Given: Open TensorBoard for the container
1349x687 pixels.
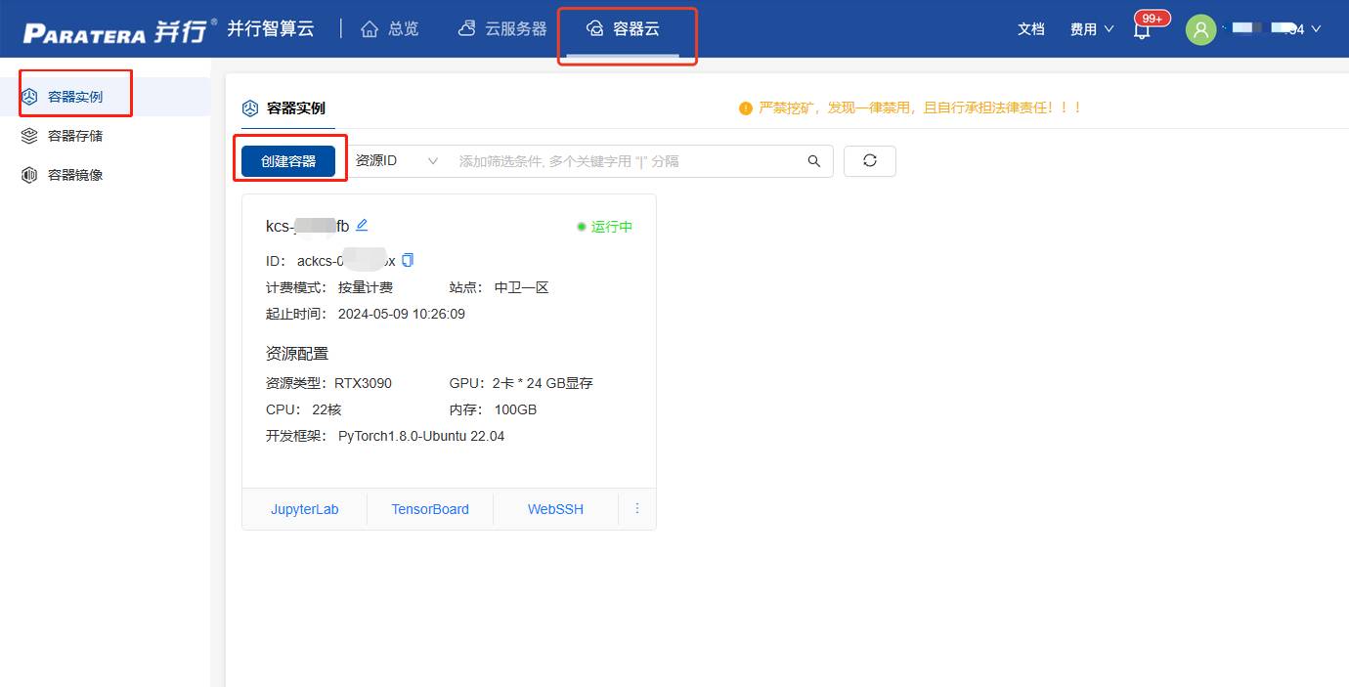Looking at the screenshot, I should [x=430, y=509].
